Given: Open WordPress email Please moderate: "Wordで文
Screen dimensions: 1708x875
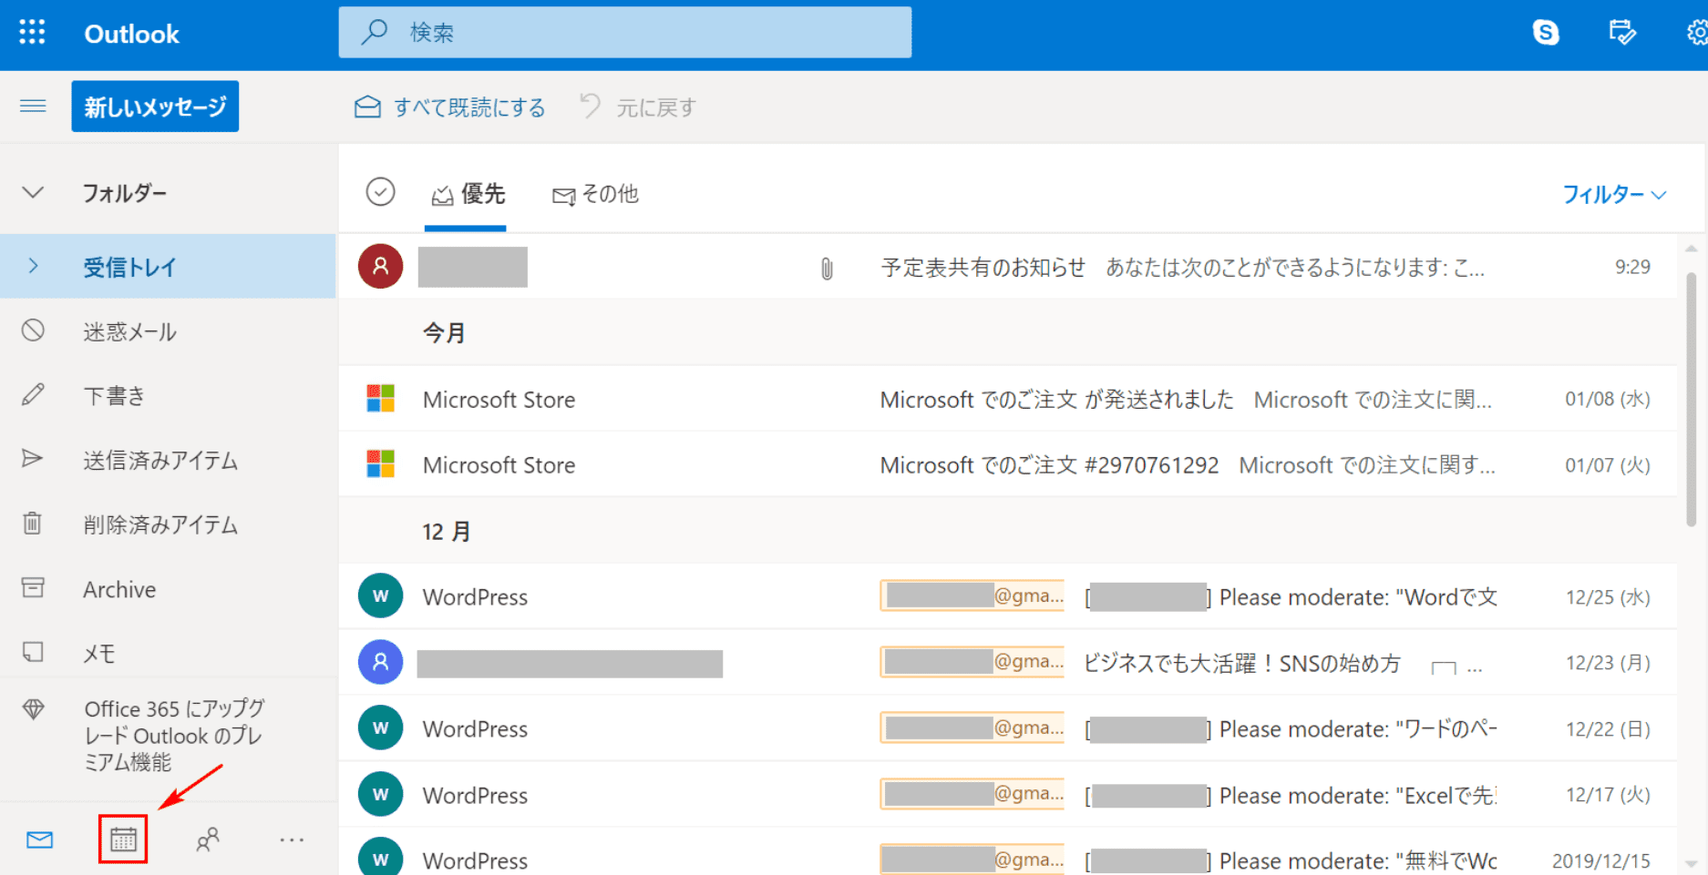Looking at the screenshot, I should tap(1007, 596).
